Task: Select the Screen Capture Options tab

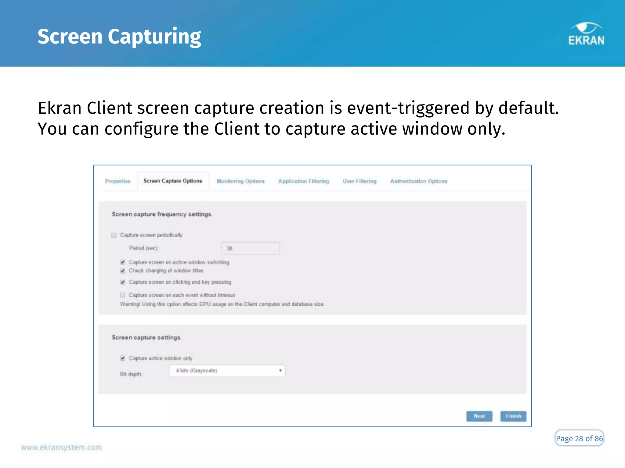Action: (173, 181)
